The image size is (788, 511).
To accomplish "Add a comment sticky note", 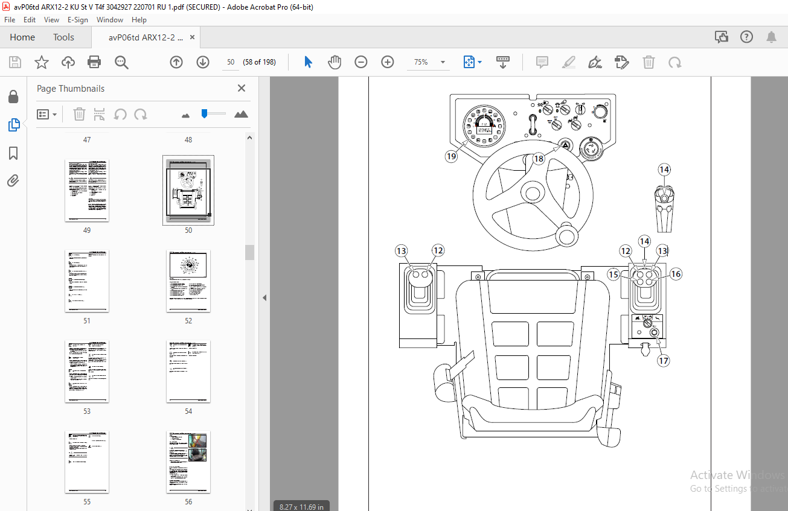I will tap(542, 62).
